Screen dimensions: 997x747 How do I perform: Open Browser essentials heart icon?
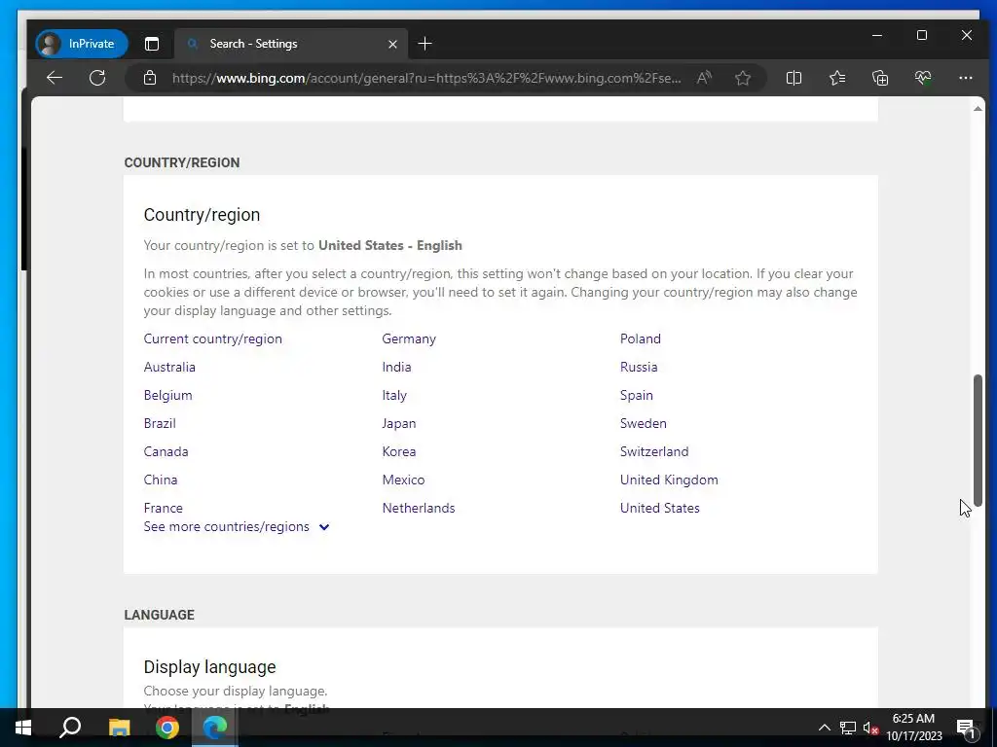click(923, 78)
